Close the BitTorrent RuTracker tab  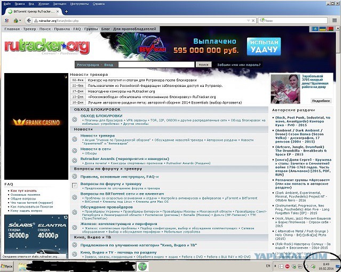tap(58, 12)
